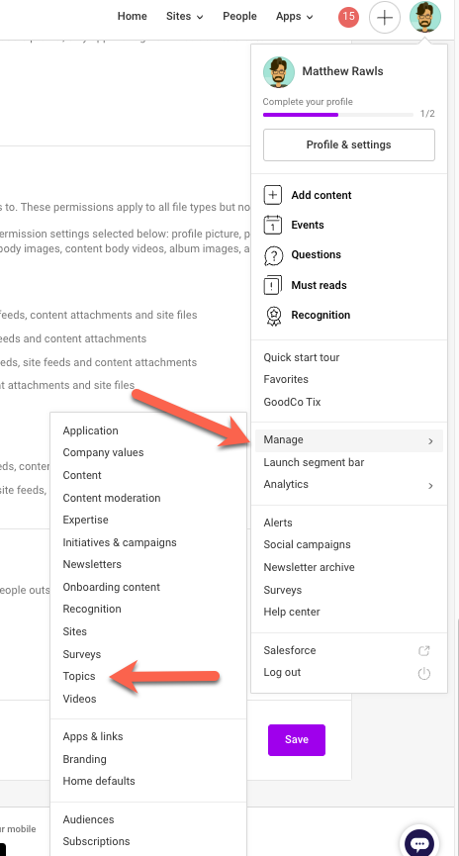Choose Content moderation in the submenu

112,498
